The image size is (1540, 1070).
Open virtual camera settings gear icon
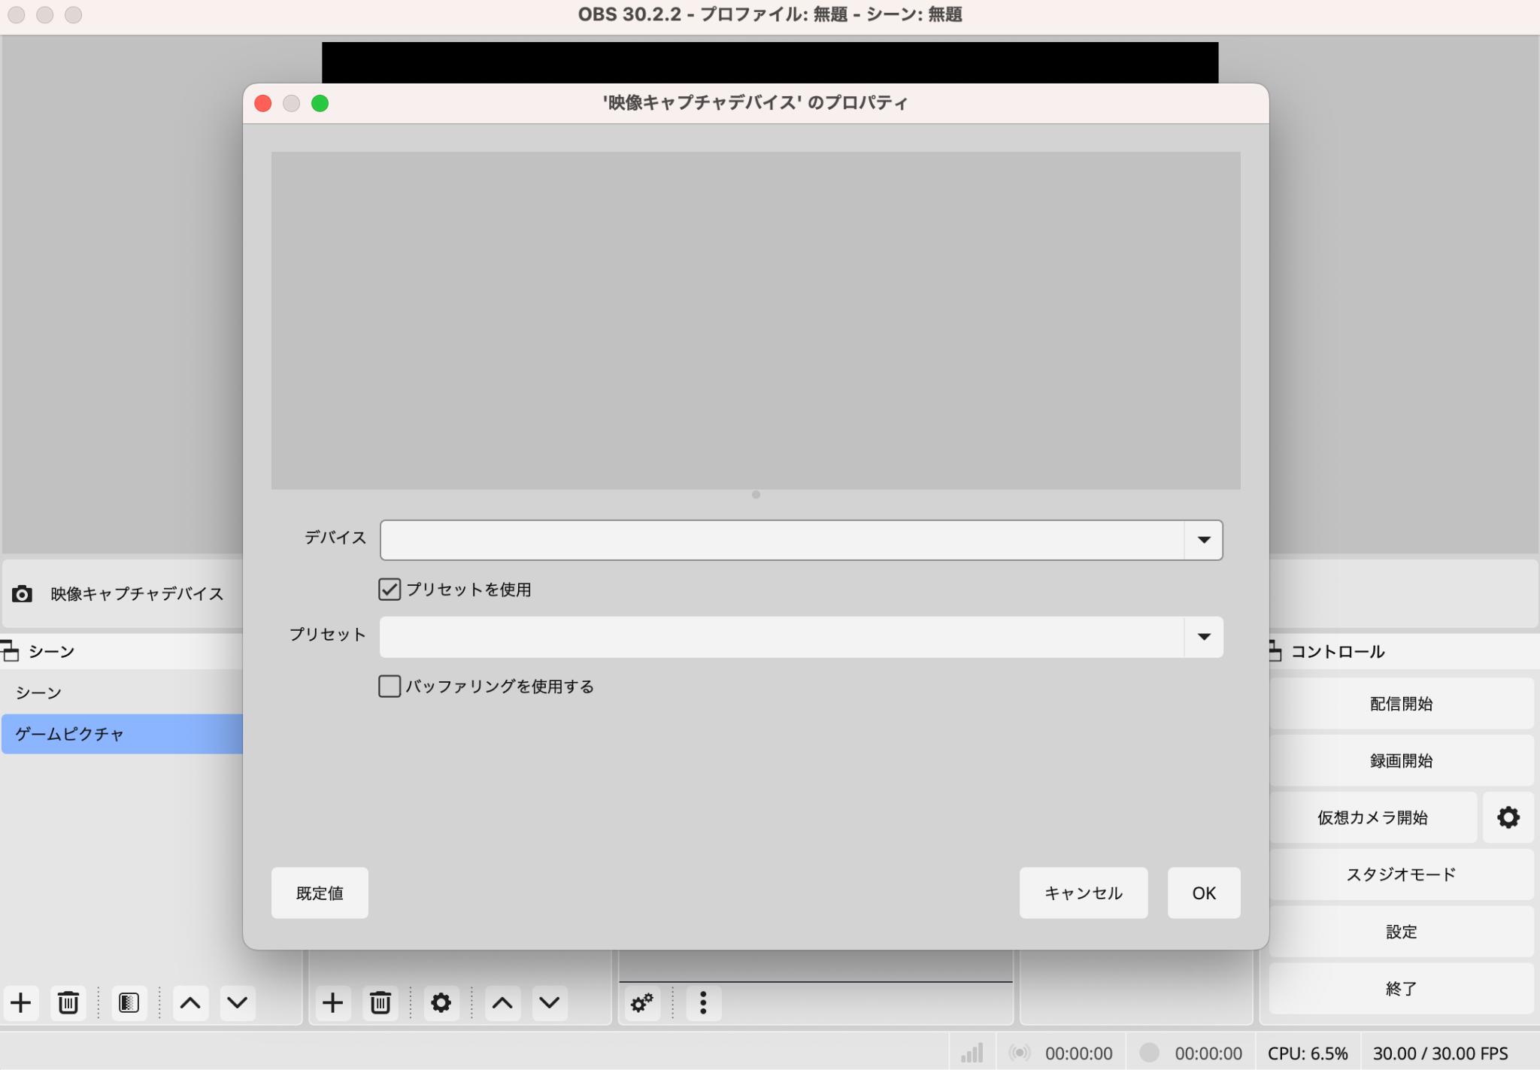tap(1508, 817)
